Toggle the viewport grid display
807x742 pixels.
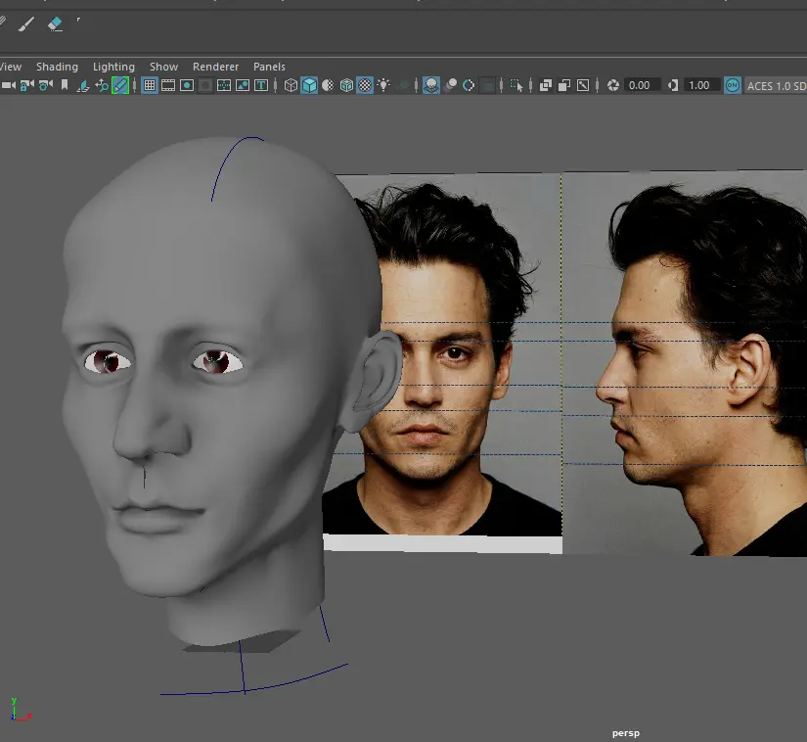tap(150, 86)
